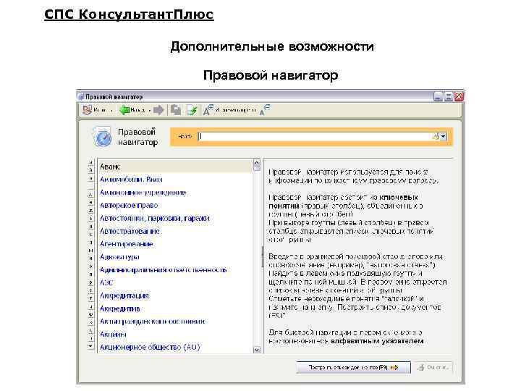Click the list scrollbar down arrow
The width and height of the screenshot is (521, 391).
point(256,350)
